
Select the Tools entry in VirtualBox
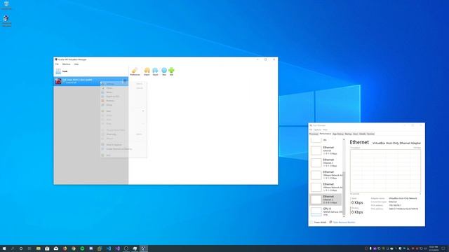pos(91,71)
